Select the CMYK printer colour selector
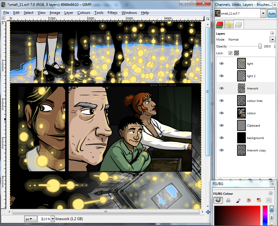278x226 pixels. pos(228,200)
